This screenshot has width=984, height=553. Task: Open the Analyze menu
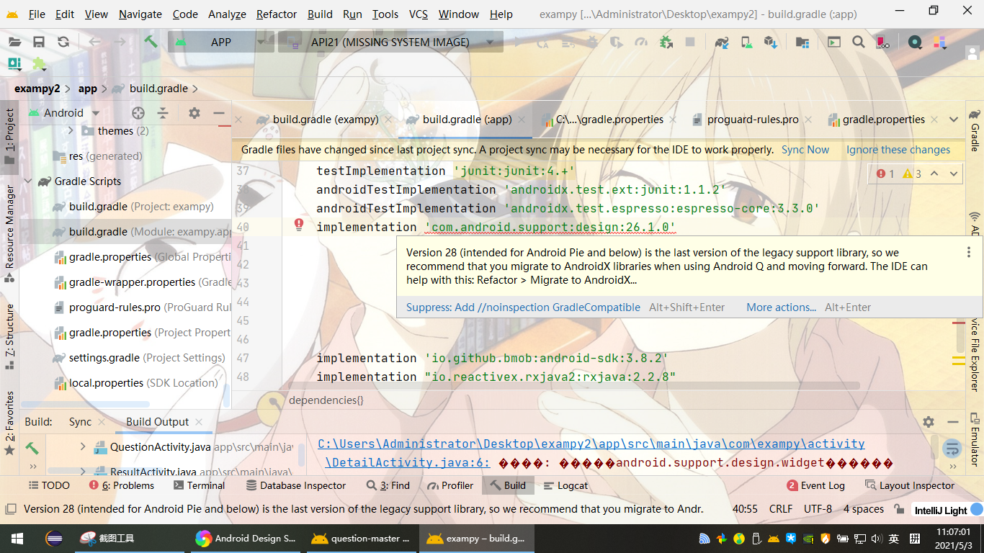[x=227, y=14]
